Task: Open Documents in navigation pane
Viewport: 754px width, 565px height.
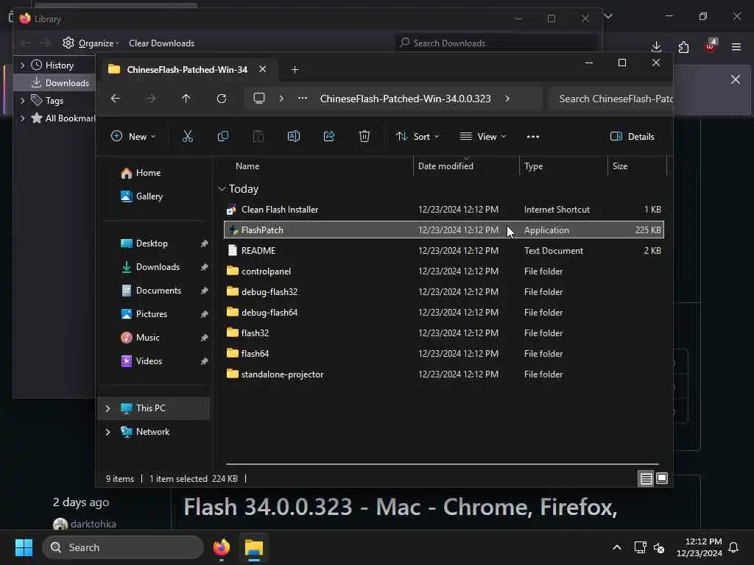Action: 150,291
